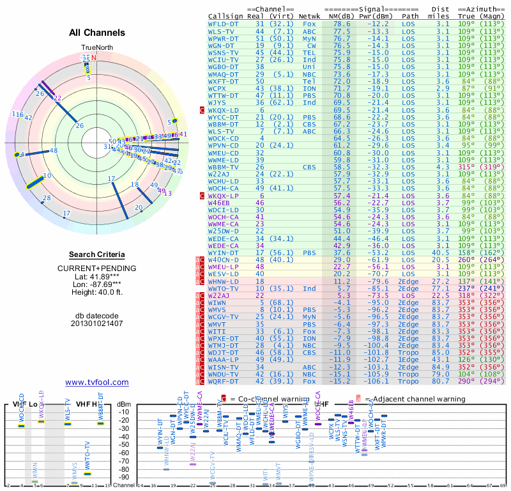511x491 pixels.
Task: Click the Netwk column header
Action: point(309,17)
